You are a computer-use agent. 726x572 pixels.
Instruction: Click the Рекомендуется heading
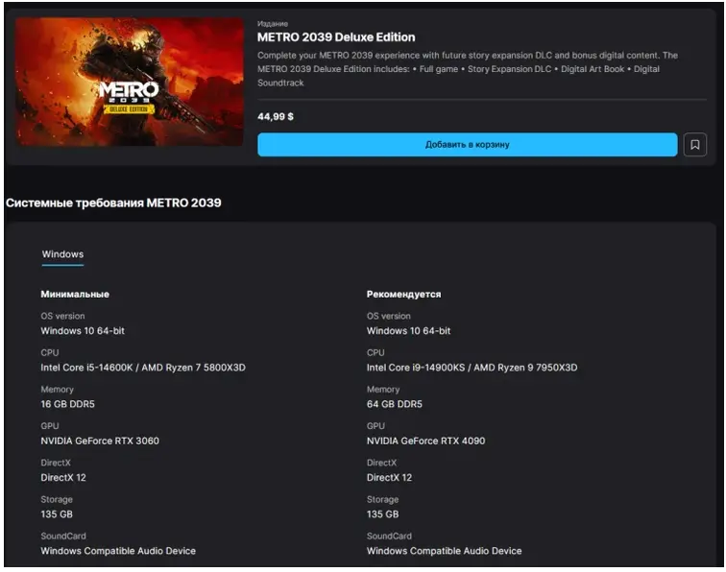(403, 295)
